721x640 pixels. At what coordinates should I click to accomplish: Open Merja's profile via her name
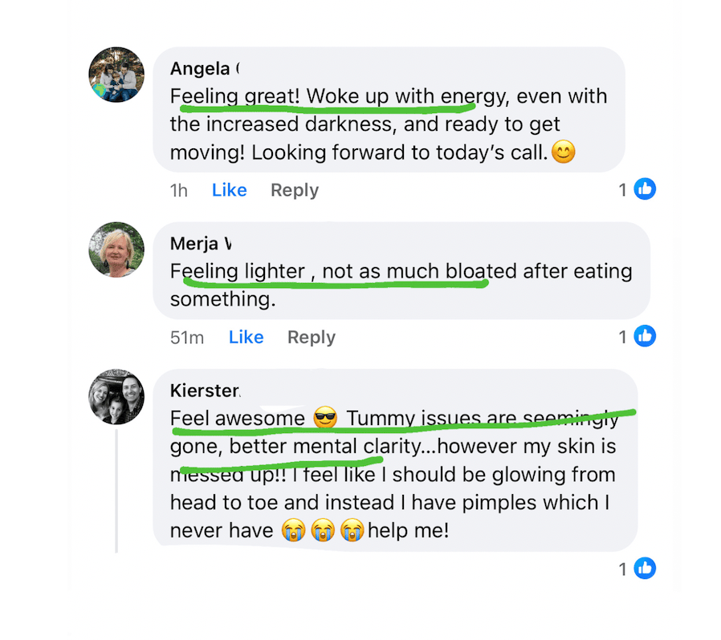[x=201, y=244]
